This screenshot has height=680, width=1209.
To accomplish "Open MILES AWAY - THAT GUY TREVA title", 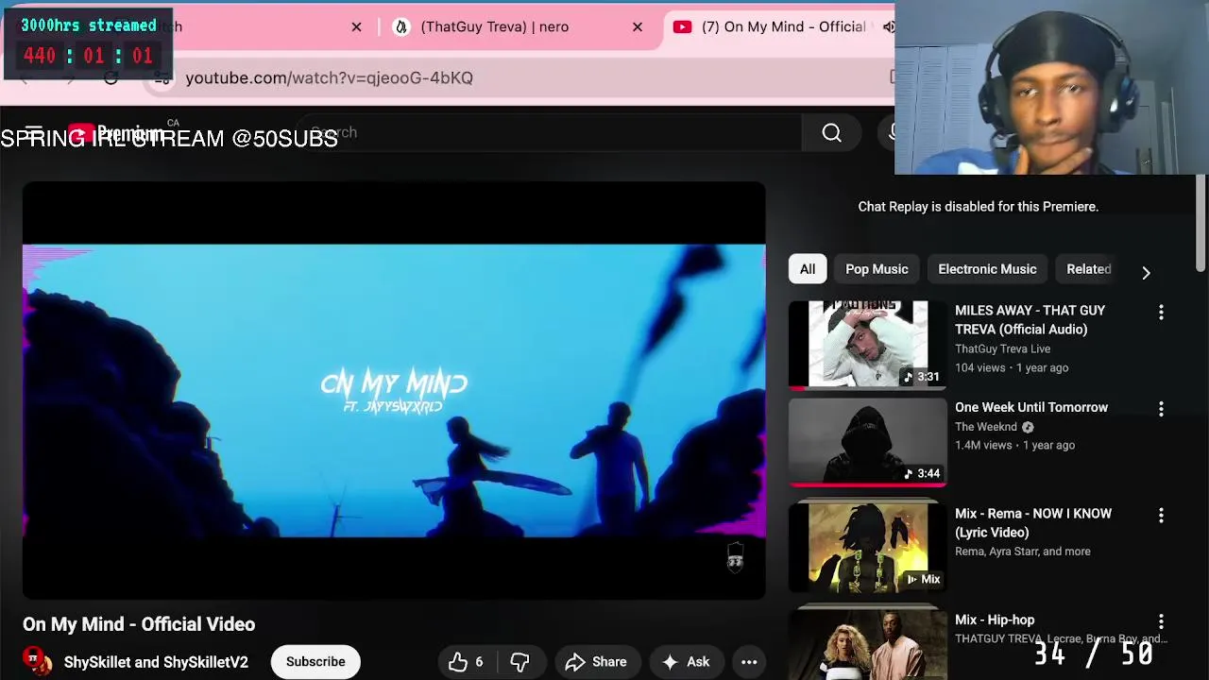I will tap(1030, 320).
